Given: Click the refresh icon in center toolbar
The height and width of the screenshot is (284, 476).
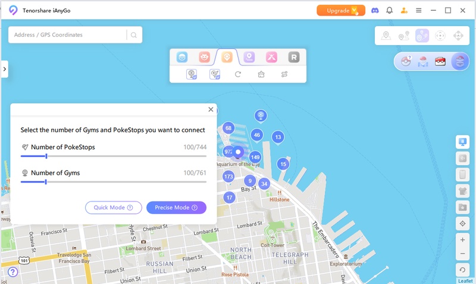Looking at the screenshot, I should (238, 74).
